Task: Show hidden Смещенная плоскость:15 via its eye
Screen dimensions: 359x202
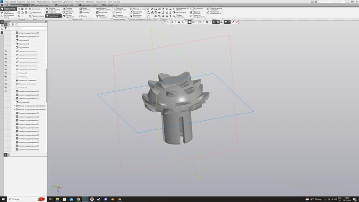Action: click(6, 58)
